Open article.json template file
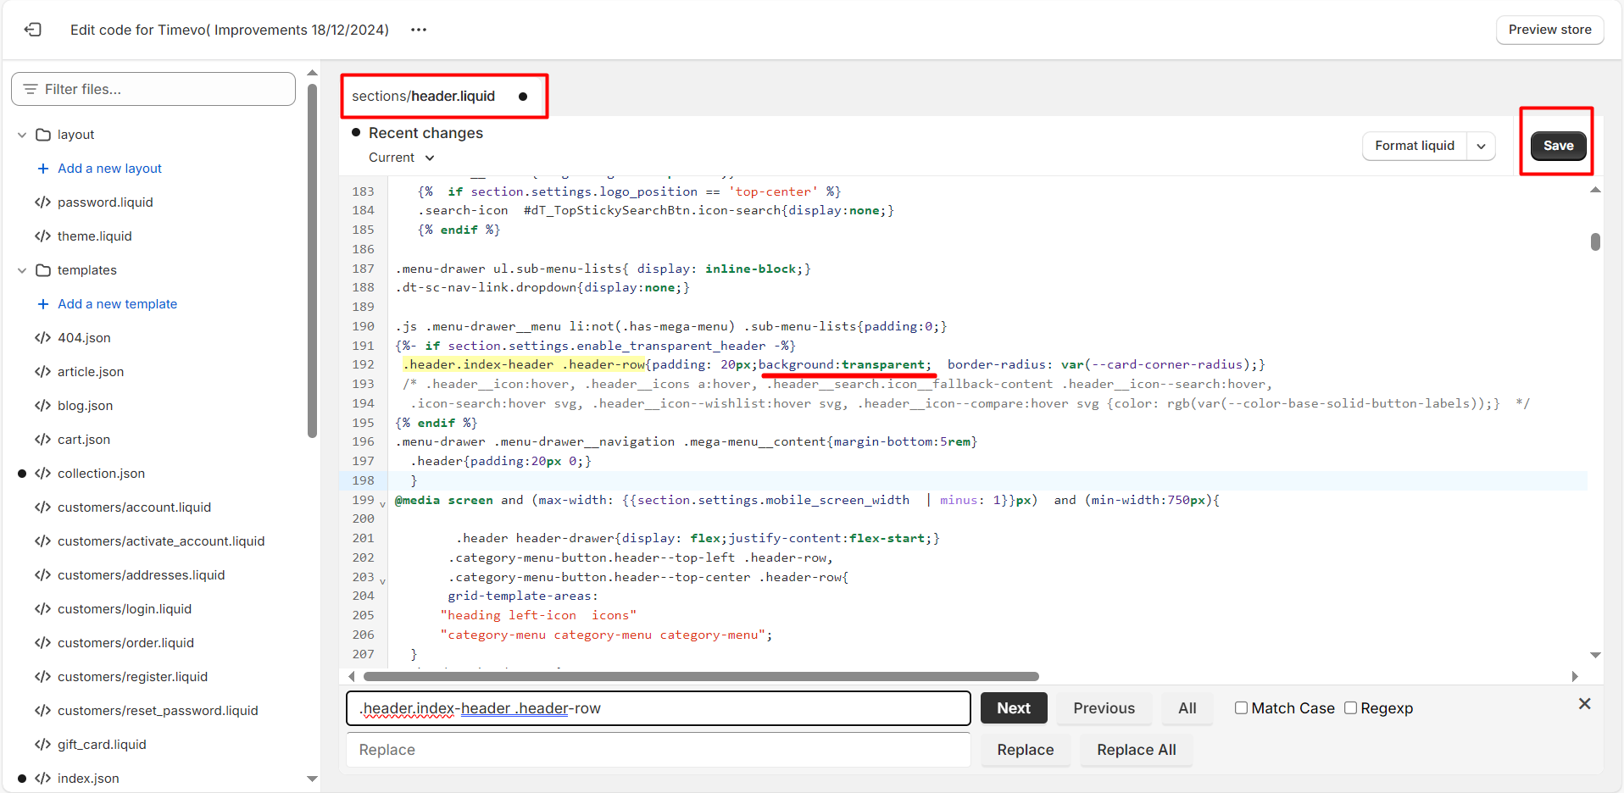Image resolution: width=1624 pixels, height=793 pixels. click(91, 372)
